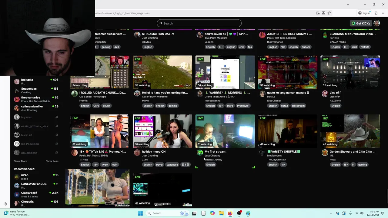
Task: Click the Get KICKs button
Action: point(361,23)
